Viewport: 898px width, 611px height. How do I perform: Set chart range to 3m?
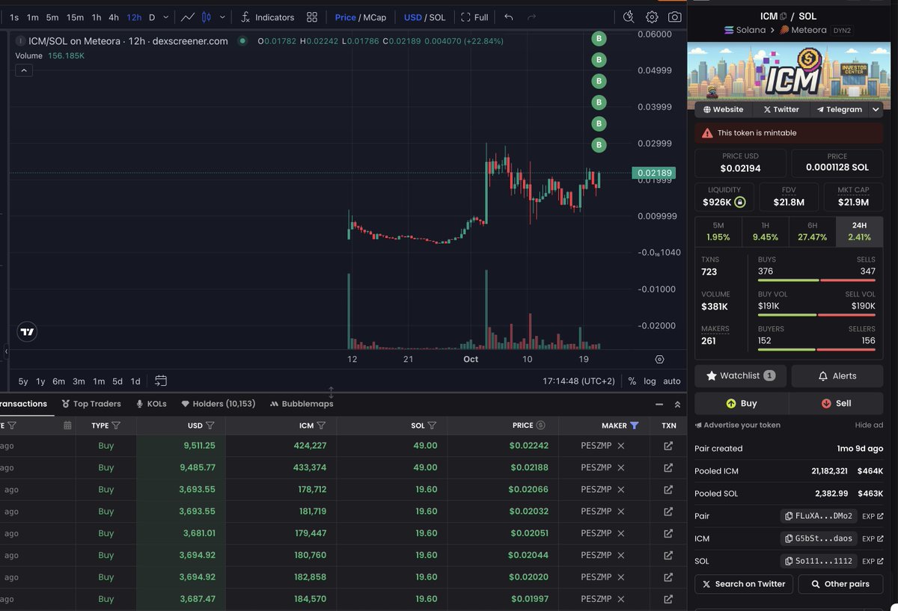click(79, 381)
